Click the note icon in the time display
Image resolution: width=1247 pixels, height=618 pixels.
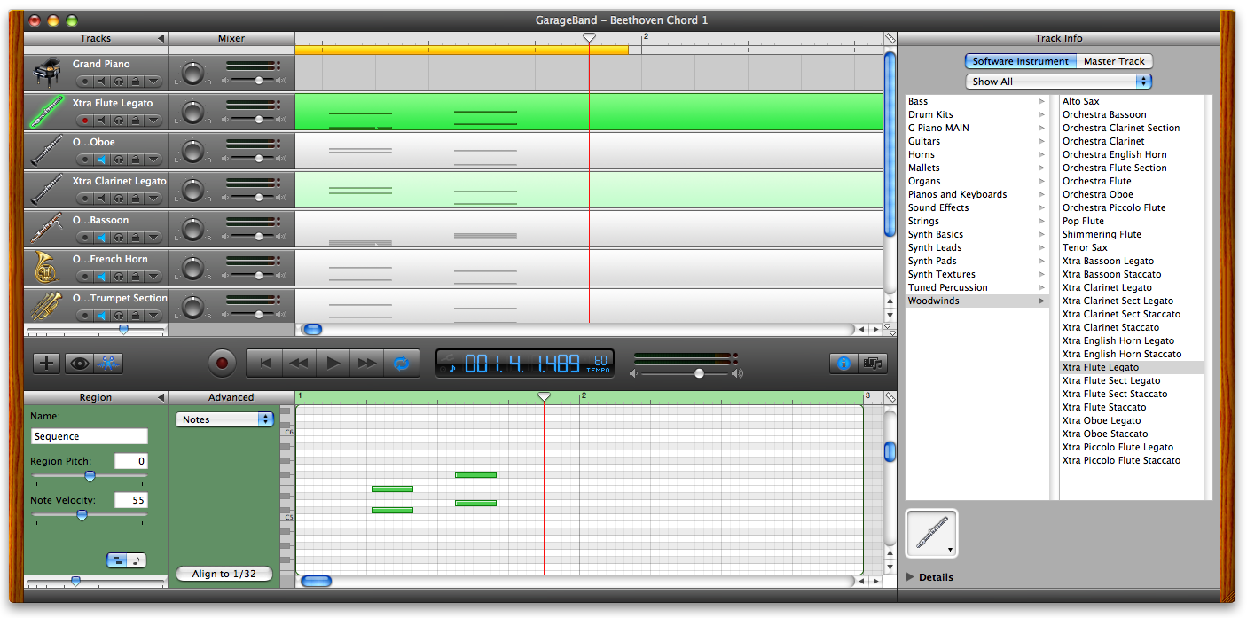(x=452, y=368)
